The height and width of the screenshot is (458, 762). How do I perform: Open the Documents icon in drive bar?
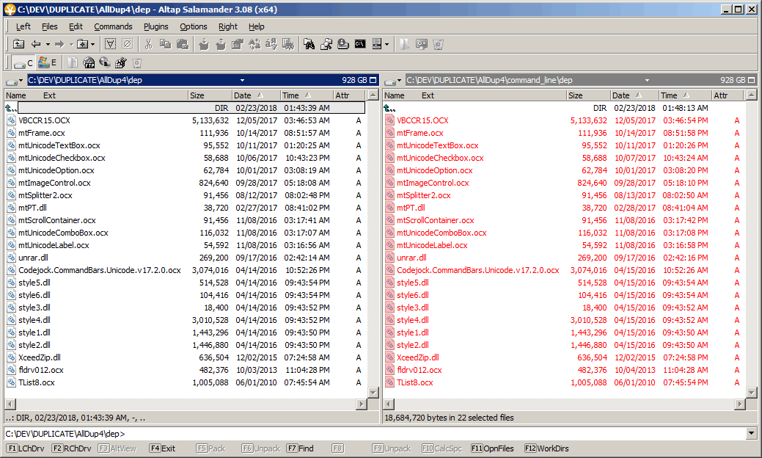pyautogui.click(x=73, y=62)
